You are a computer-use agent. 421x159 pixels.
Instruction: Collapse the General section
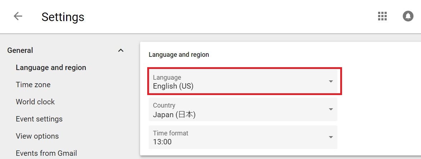pos(121,50)
